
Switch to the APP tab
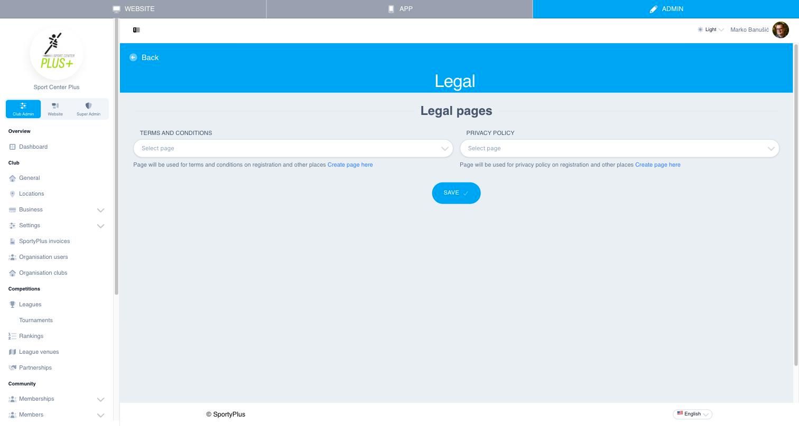pyautogui.click(x=400, y=9)
